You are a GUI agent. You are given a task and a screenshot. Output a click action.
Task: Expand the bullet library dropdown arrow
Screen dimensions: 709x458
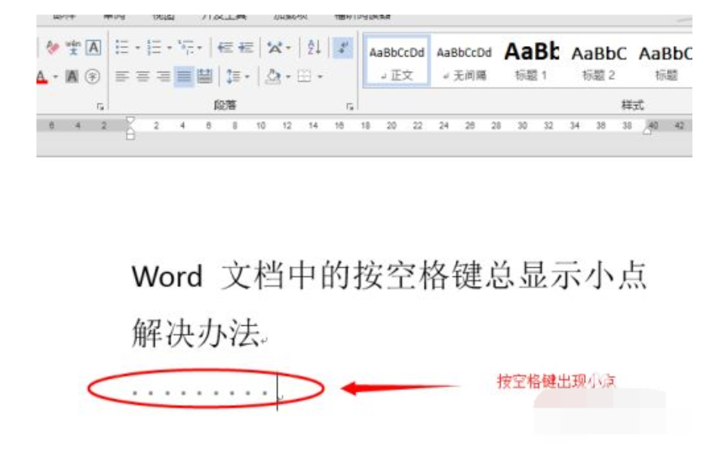coord(137,48)
